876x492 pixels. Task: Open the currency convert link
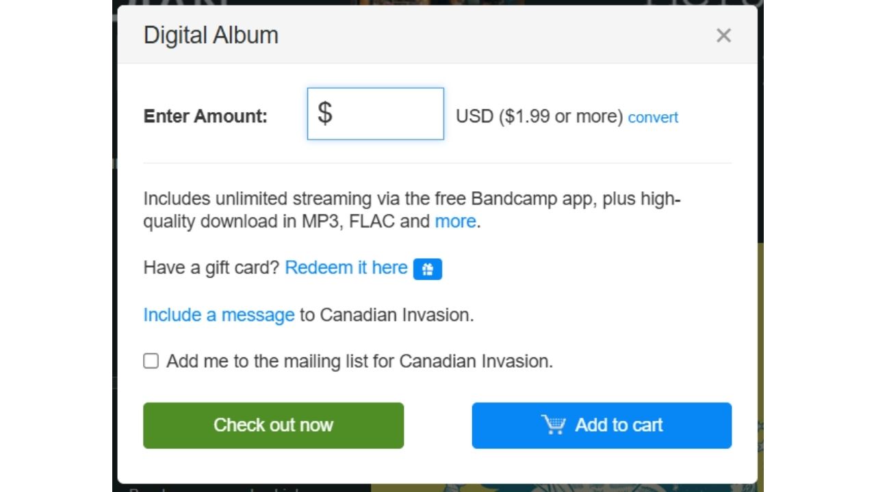point(653,118)
